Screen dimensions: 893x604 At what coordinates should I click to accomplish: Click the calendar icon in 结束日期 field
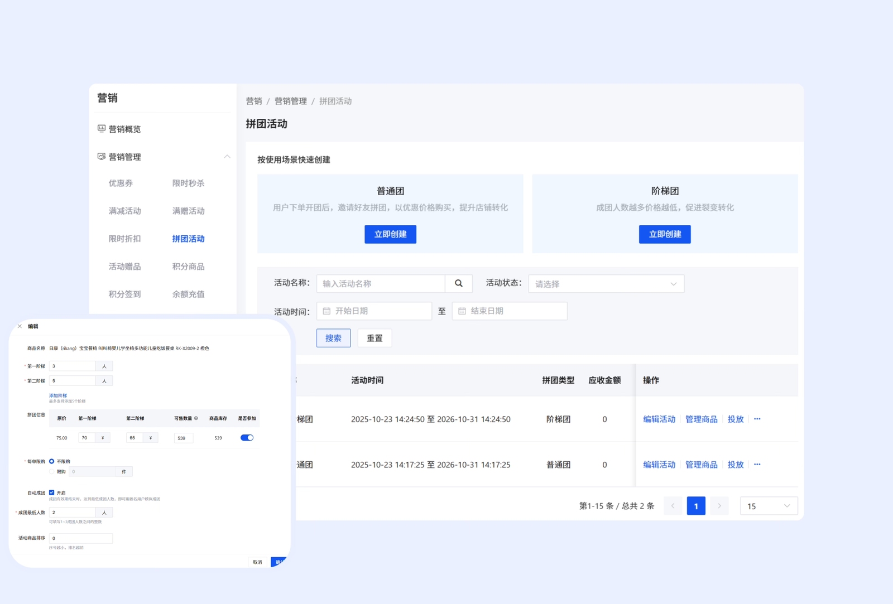pyautogui.click(x=462, y=311)
